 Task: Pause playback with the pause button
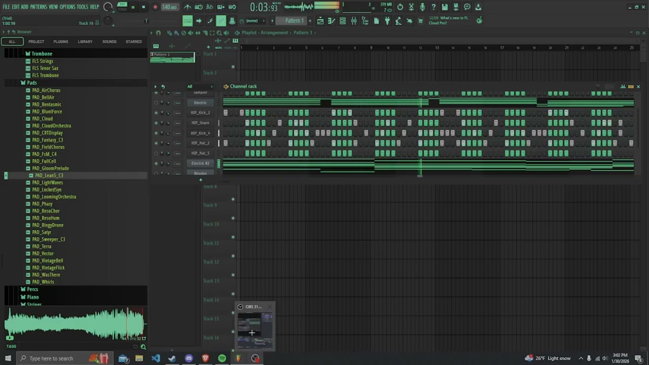pos(133,7)
